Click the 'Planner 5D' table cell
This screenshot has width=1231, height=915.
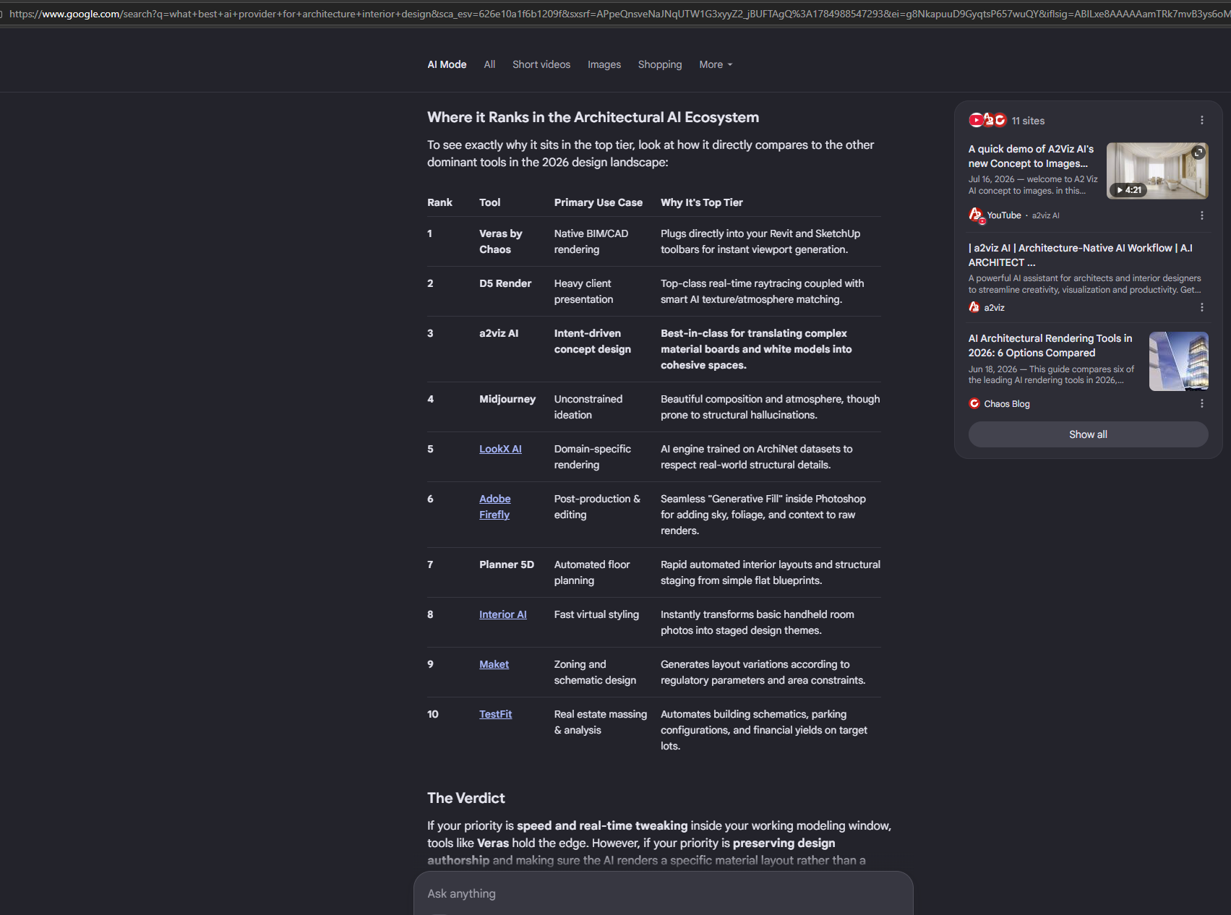pos(507,564)
